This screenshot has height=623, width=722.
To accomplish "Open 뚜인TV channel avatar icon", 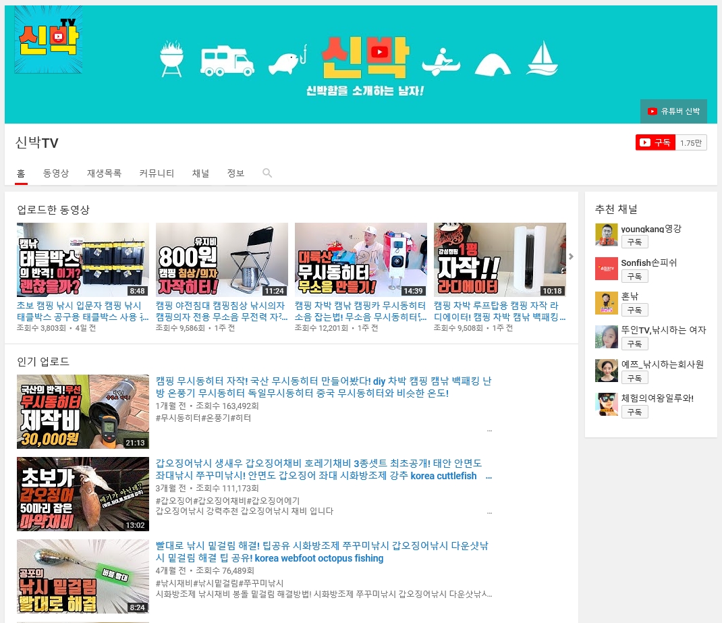I will 606,337.
